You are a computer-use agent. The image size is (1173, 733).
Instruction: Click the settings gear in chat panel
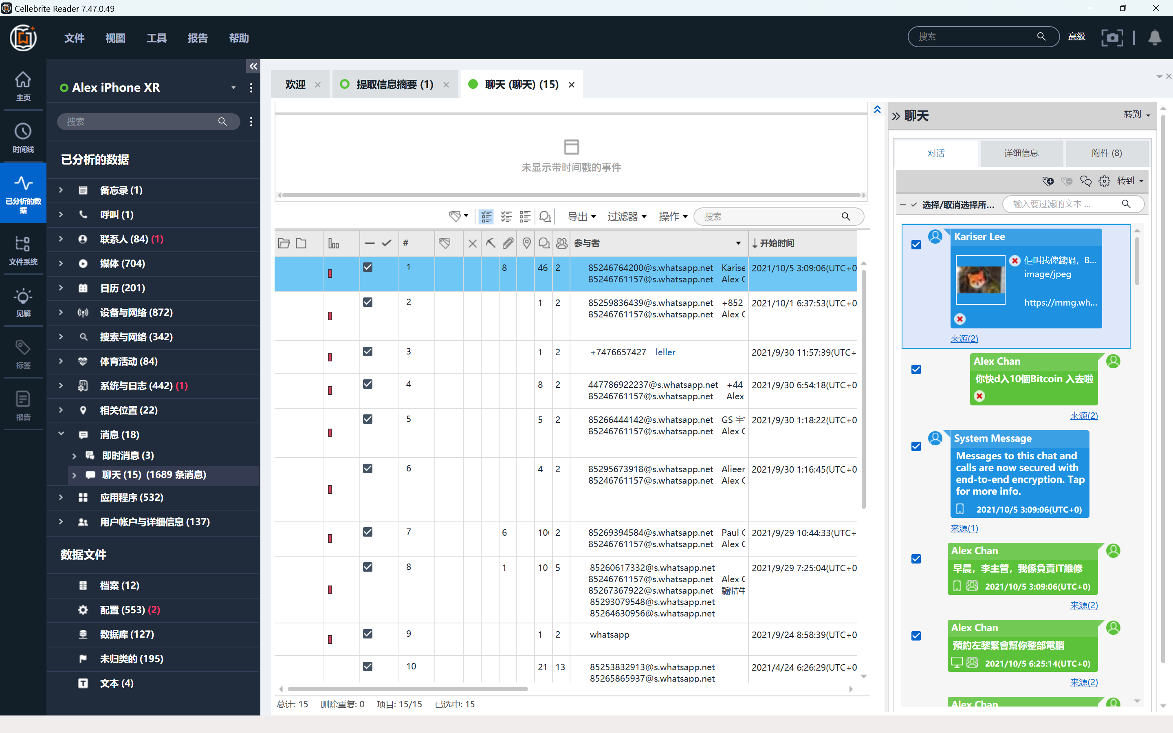pyautogui.click(x=1104, y=181)
